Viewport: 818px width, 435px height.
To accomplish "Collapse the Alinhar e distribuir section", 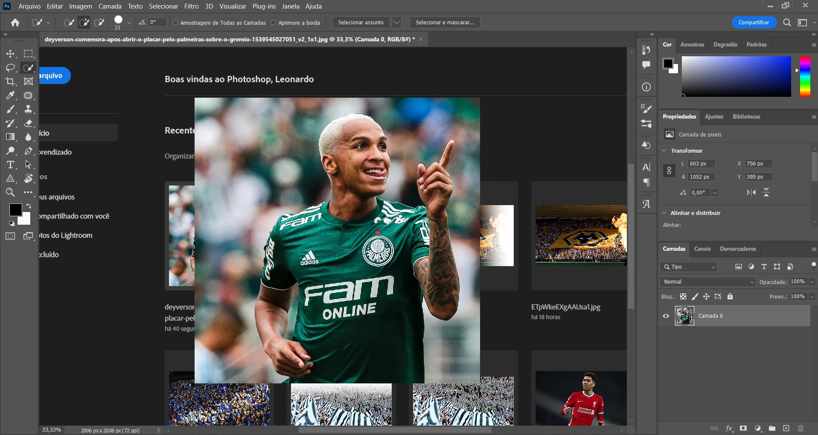I will tap(664, 213).
